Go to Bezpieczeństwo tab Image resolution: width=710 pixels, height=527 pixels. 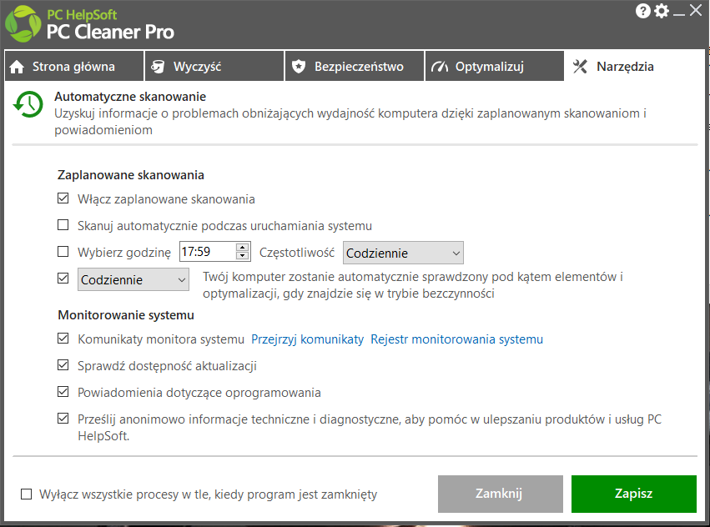coord(355,66)
